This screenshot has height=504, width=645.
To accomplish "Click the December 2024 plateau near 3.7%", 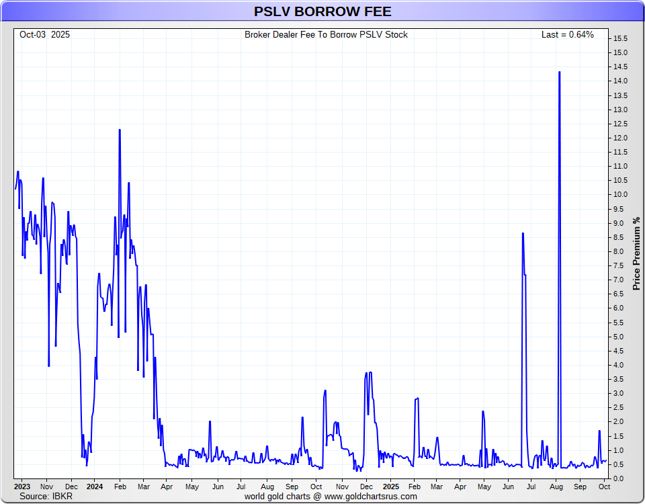I will (x=369, y=373).
